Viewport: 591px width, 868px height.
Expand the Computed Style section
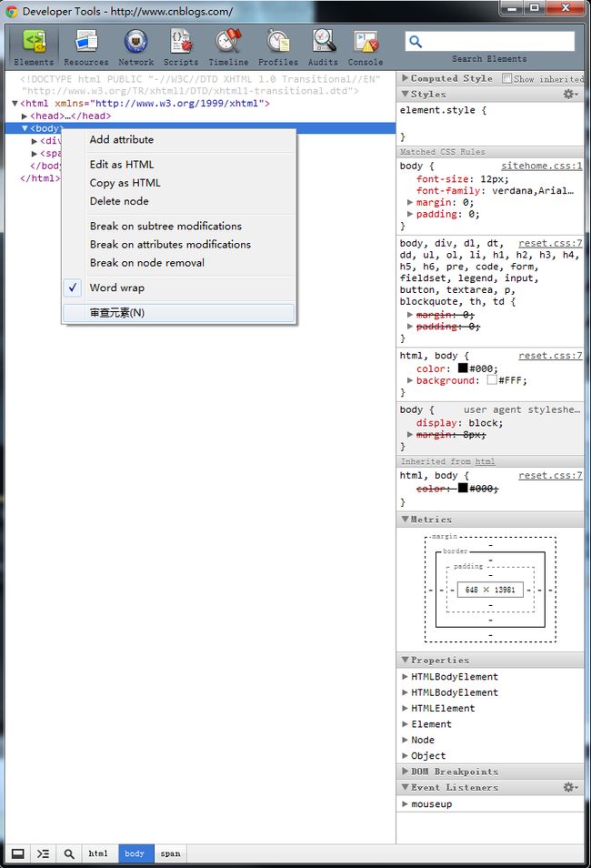point(406,78)
